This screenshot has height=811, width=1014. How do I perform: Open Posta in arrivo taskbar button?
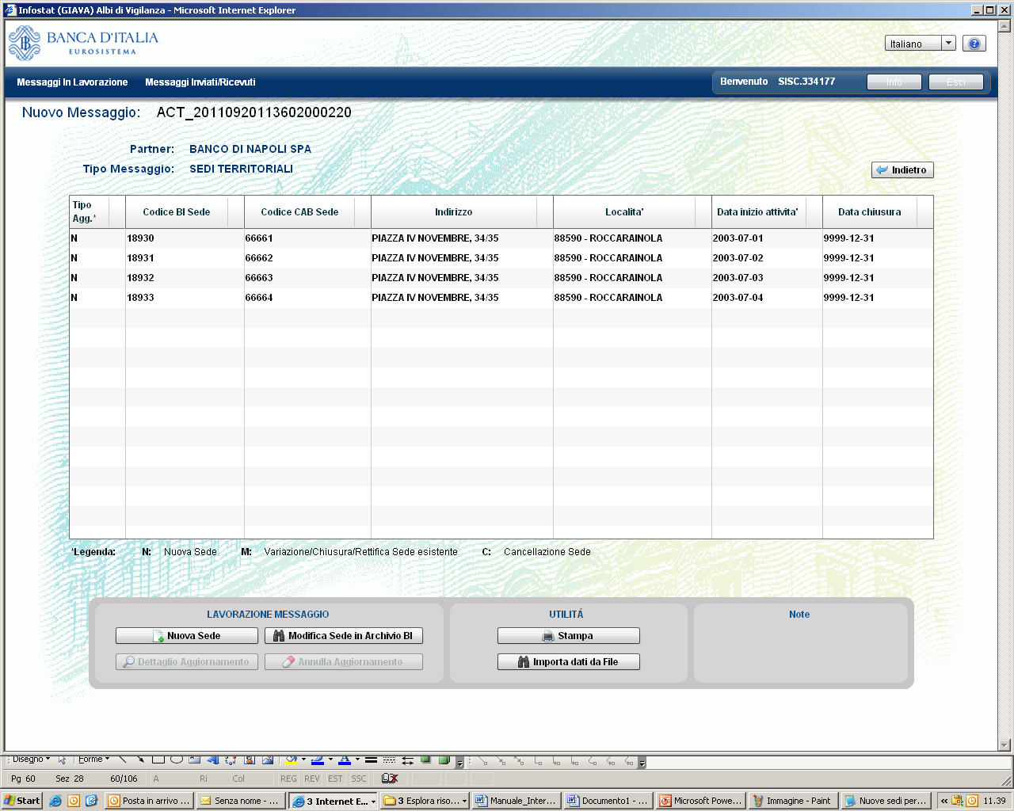click(149, 801)
